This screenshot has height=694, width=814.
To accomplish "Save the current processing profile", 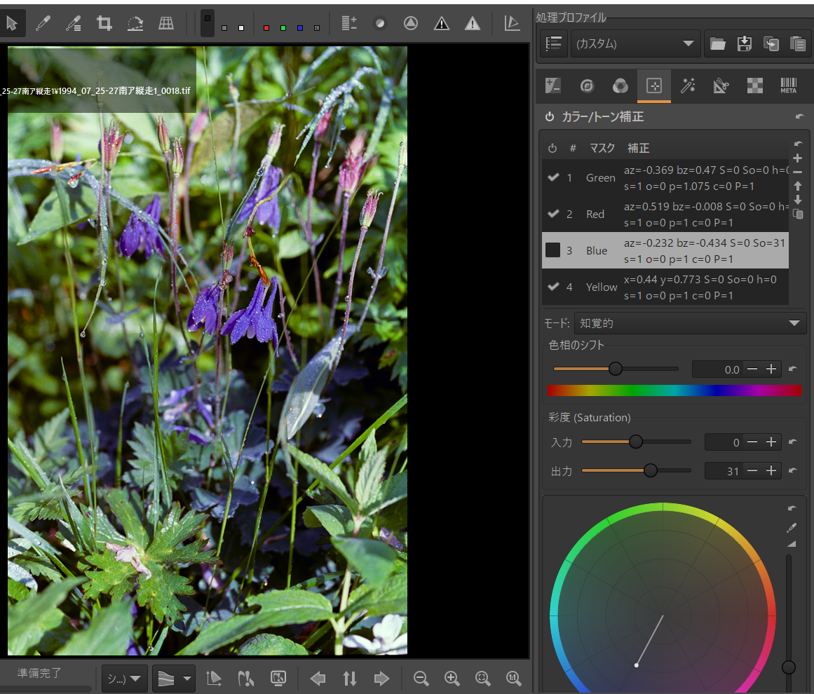I will click(x=745, y=43).
